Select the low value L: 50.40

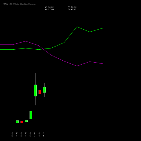pos(72,9)
